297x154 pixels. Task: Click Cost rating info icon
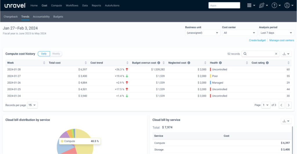coord(267,63)
